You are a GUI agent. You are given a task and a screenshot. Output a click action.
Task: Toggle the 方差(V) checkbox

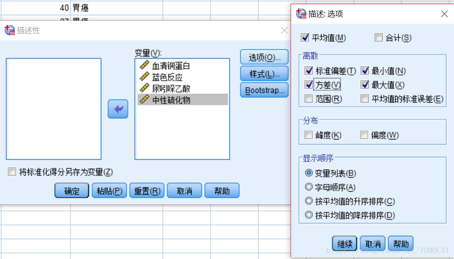(308, 84)
